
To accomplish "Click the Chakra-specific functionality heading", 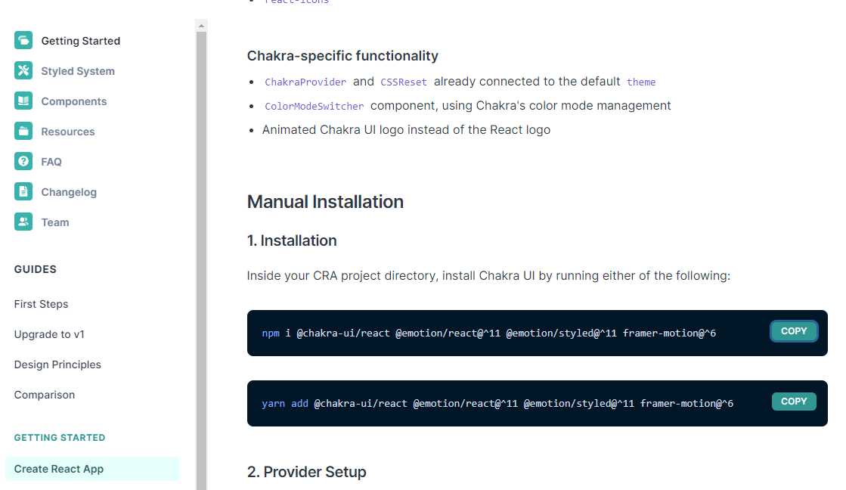I will coord(342,56).
